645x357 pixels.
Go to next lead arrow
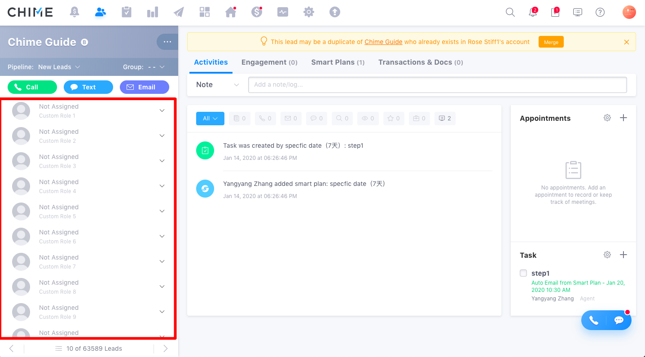166,348
